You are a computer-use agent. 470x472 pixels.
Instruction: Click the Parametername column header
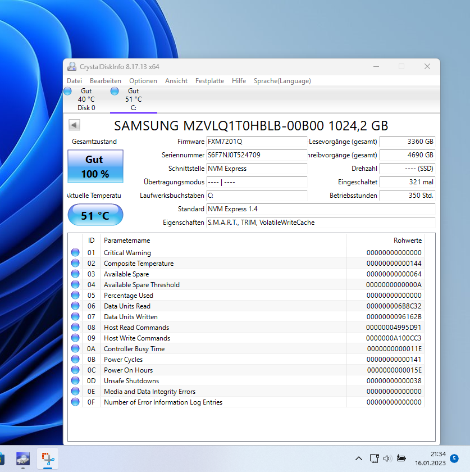point(223,240)
